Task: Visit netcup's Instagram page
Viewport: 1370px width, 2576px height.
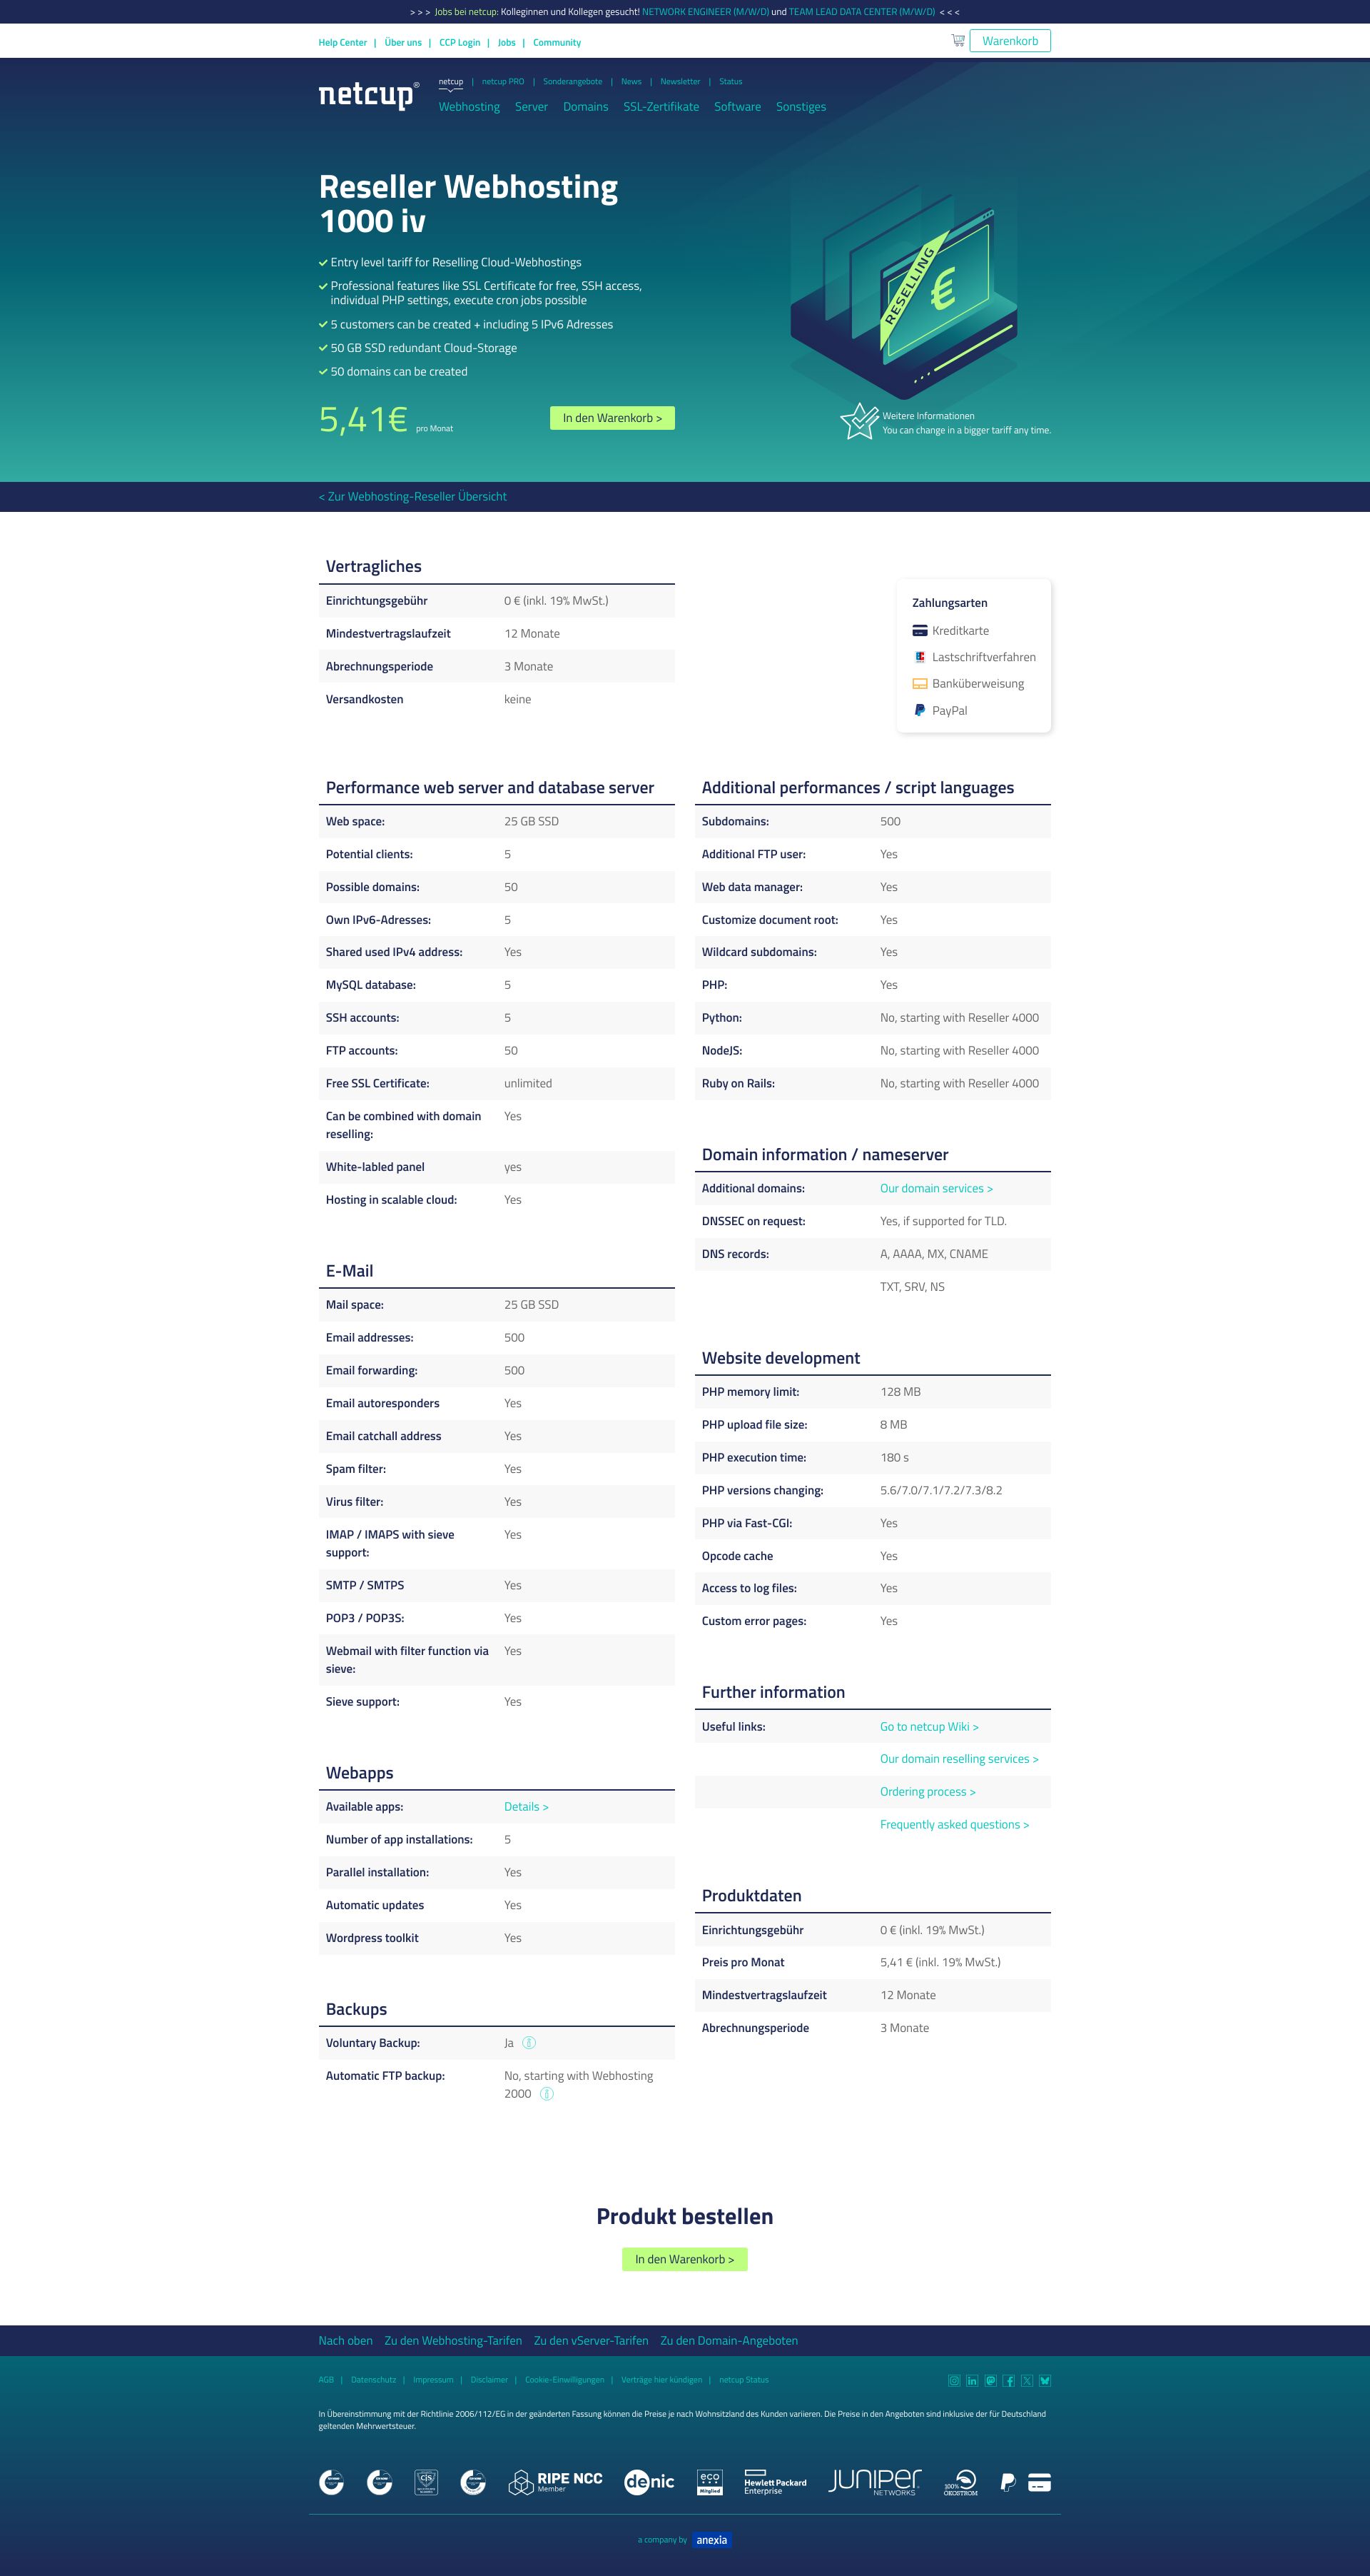Action: tap(953, 2380)
